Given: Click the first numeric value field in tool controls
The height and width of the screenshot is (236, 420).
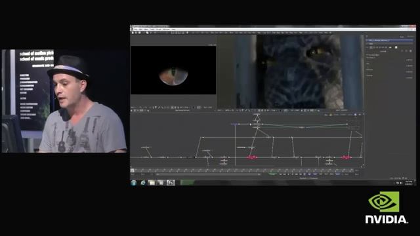Looking at the screenshot, I should [409, 60].
